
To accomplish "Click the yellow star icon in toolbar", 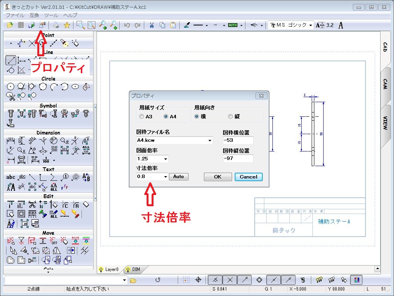I will [x=67, y=25].
